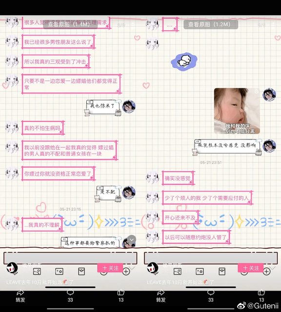This screenshot has height=312, width=281.
Task: Tap the photo album icon in right chat toolbar
Action: coord(178,272)
